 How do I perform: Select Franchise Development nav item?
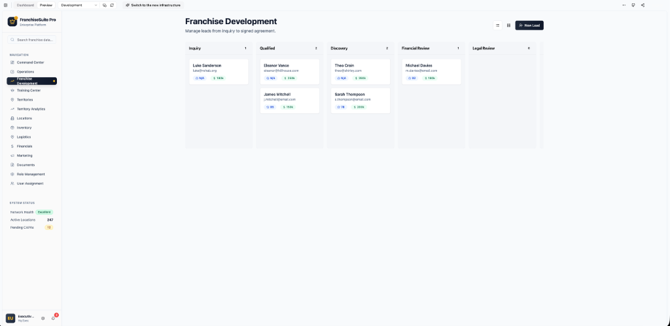click(32, 81)
